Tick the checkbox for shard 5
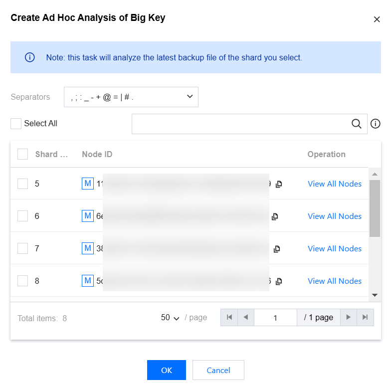 (x=23, y=184)
